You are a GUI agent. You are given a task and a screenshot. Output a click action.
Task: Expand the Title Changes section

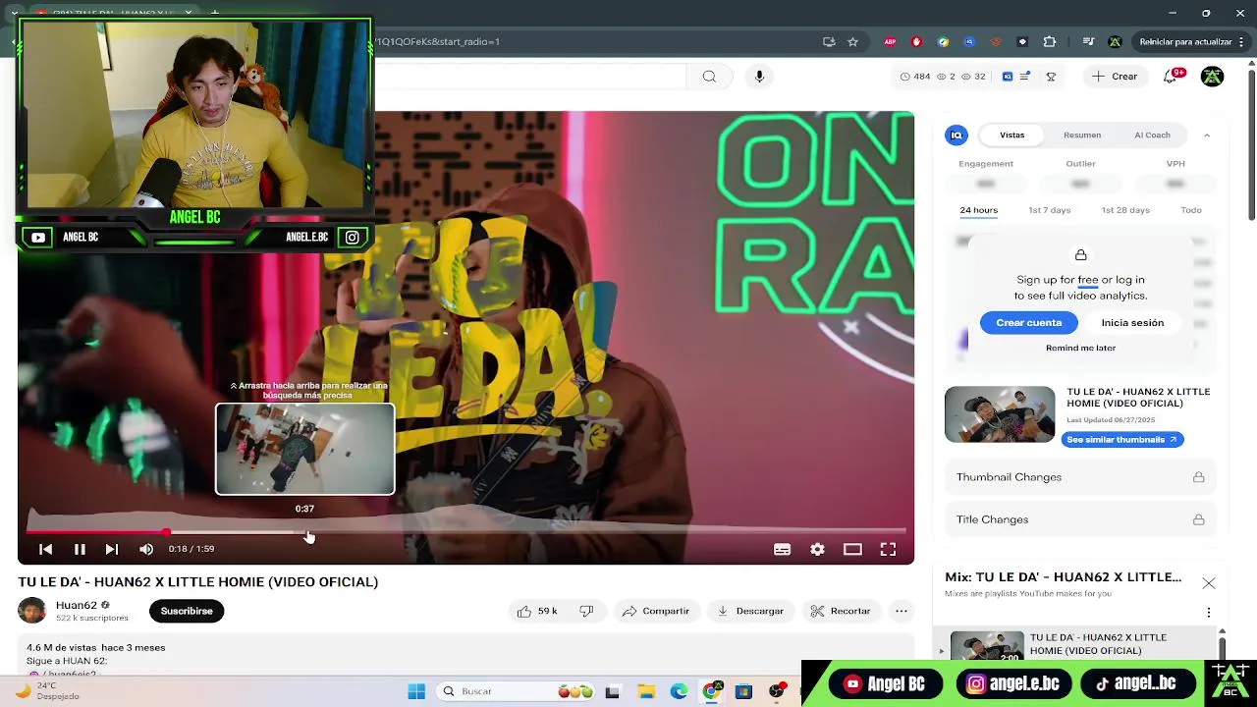(x=1080, y=519)
